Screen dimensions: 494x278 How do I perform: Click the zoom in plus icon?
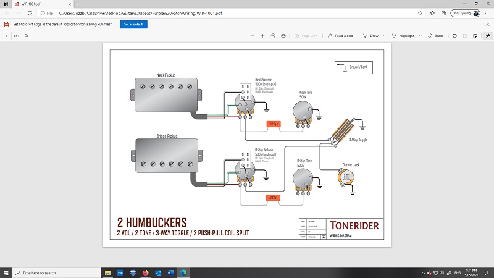(x=262, y=36)
